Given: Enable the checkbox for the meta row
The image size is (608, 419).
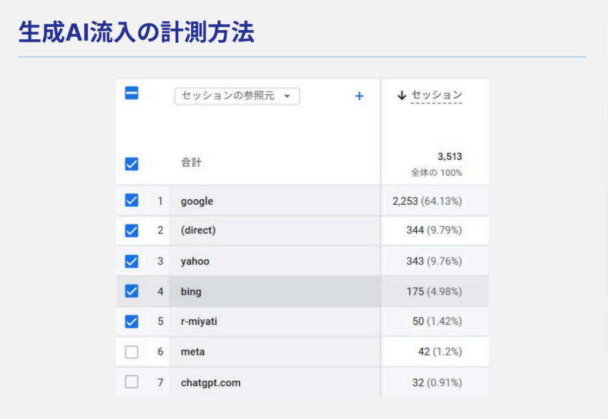Looking at the screenshot, I should pos(131,352).
